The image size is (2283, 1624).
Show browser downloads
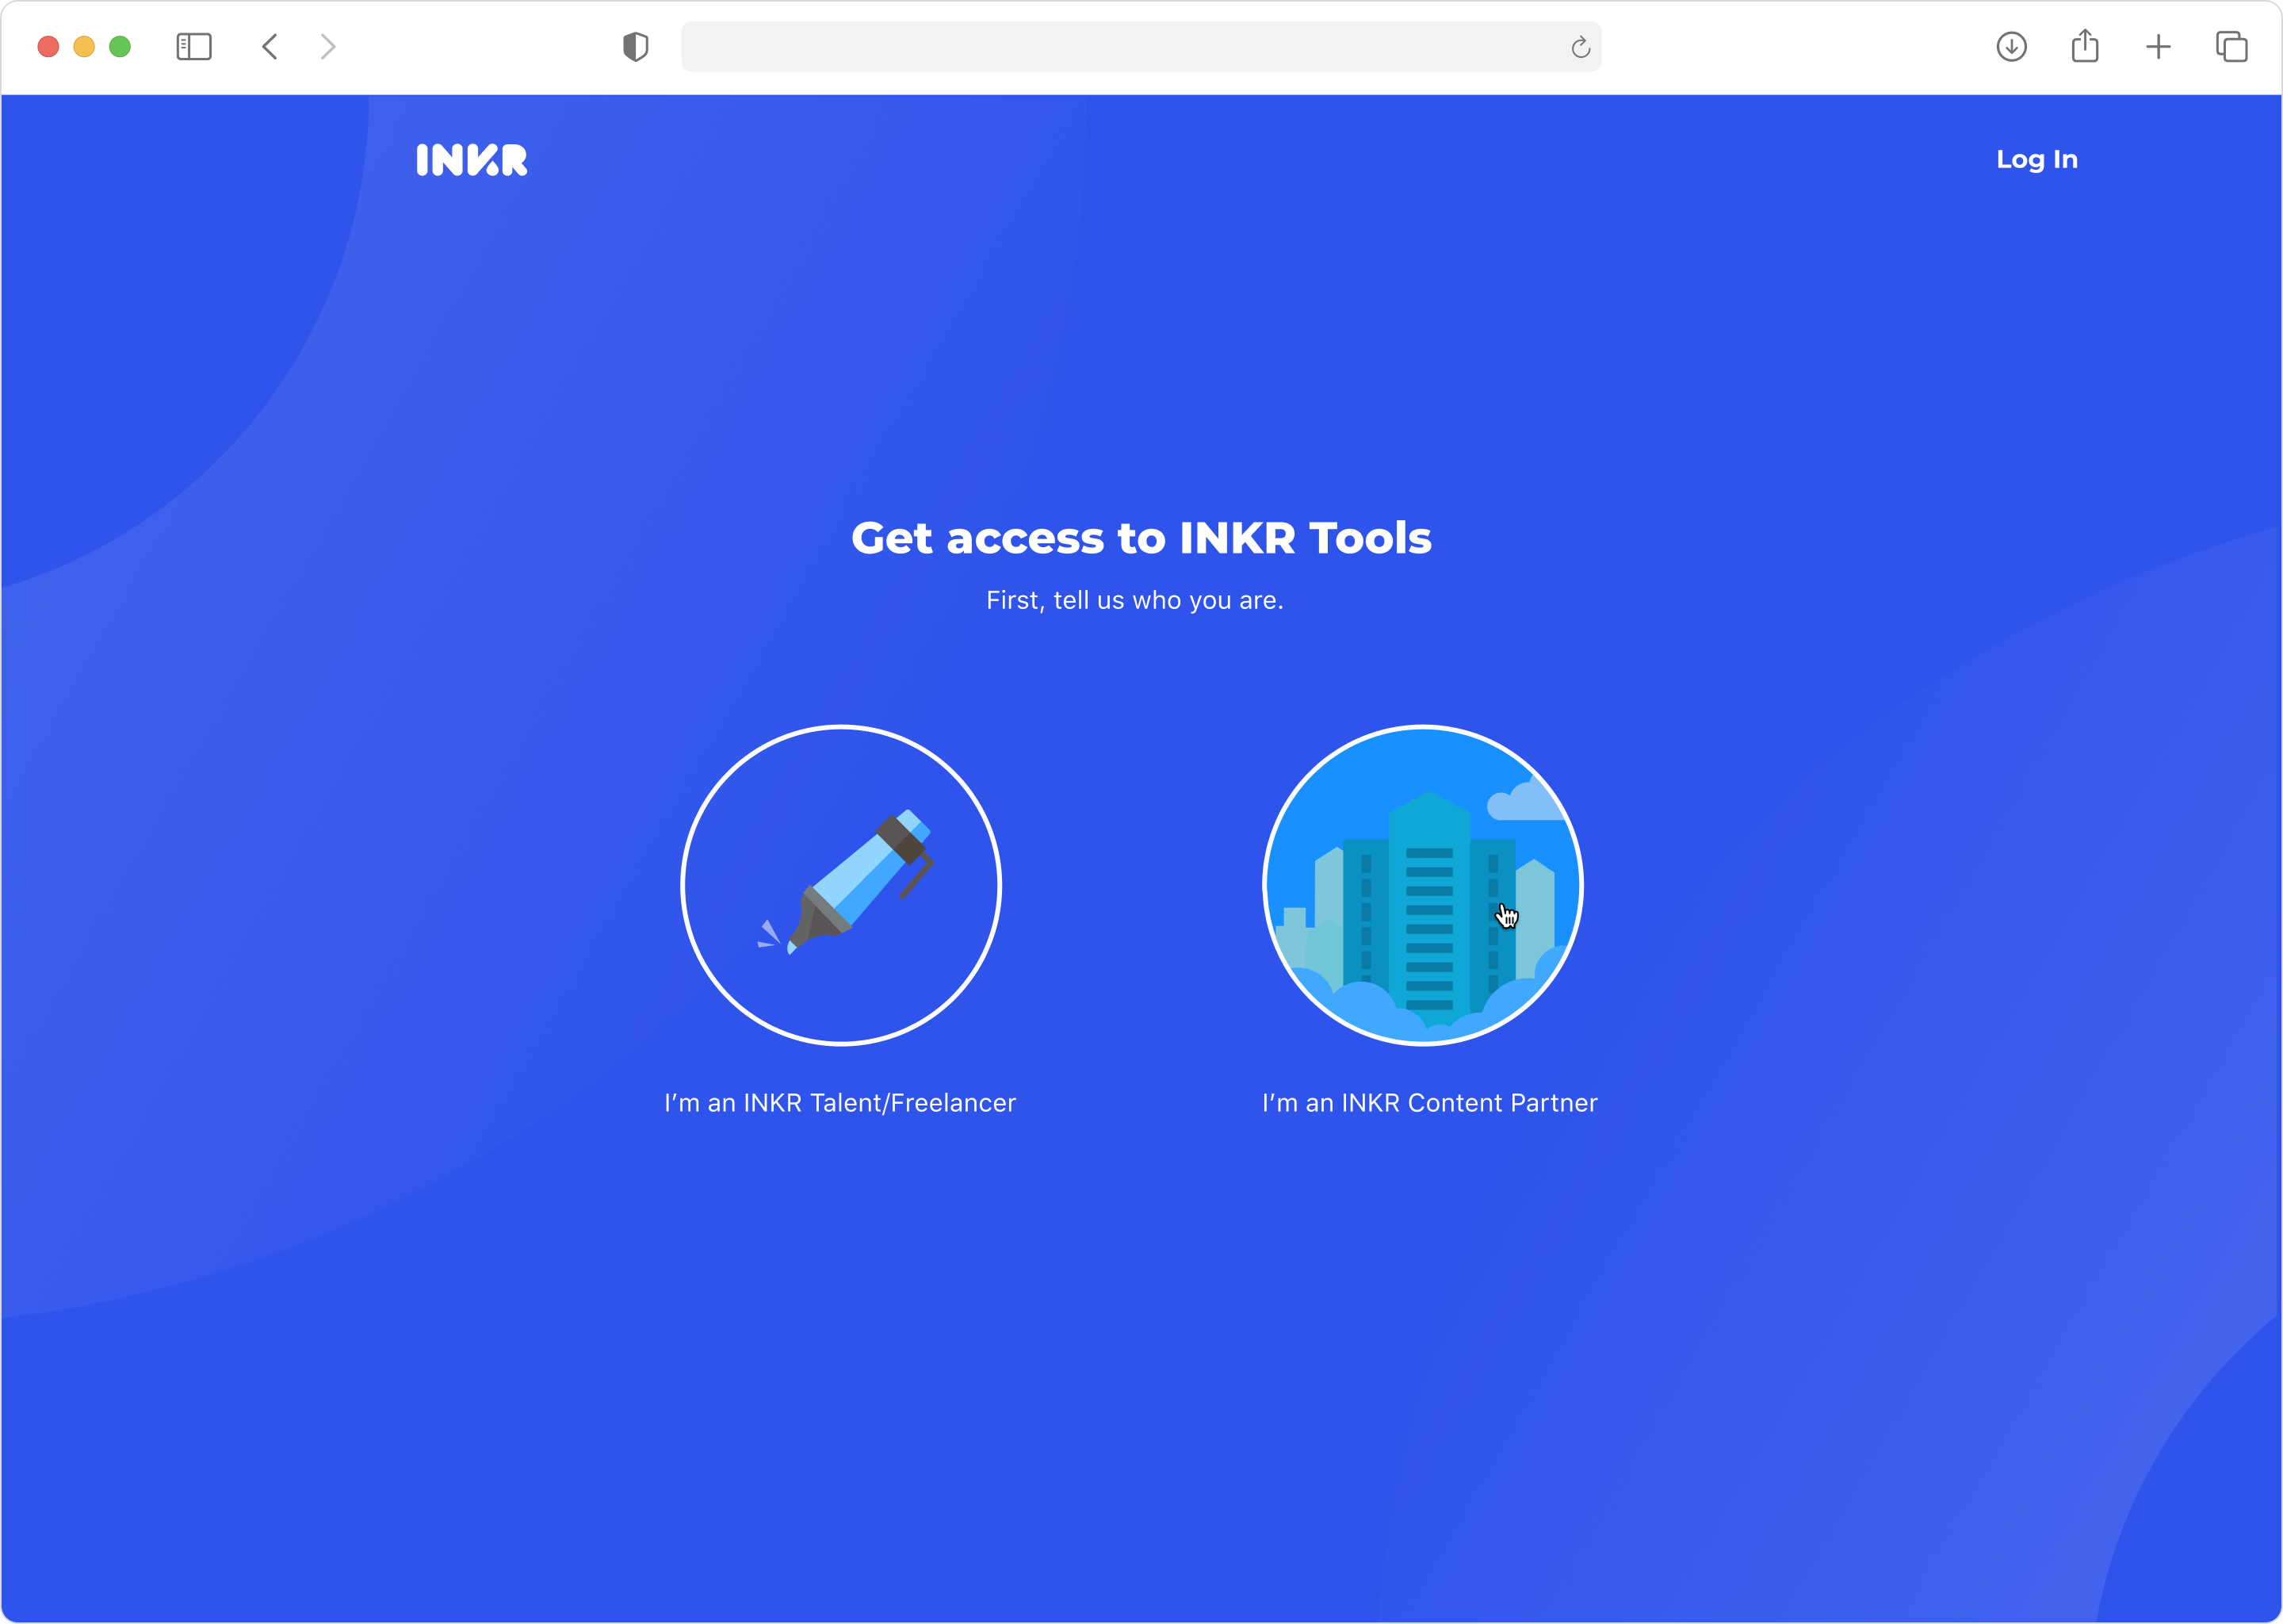2011,47
